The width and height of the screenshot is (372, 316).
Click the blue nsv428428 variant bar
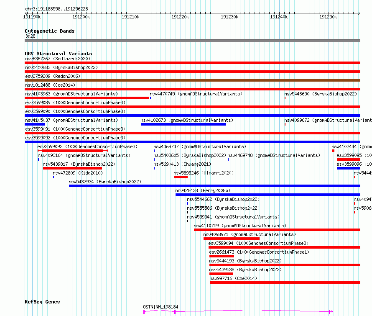(268, 195)
